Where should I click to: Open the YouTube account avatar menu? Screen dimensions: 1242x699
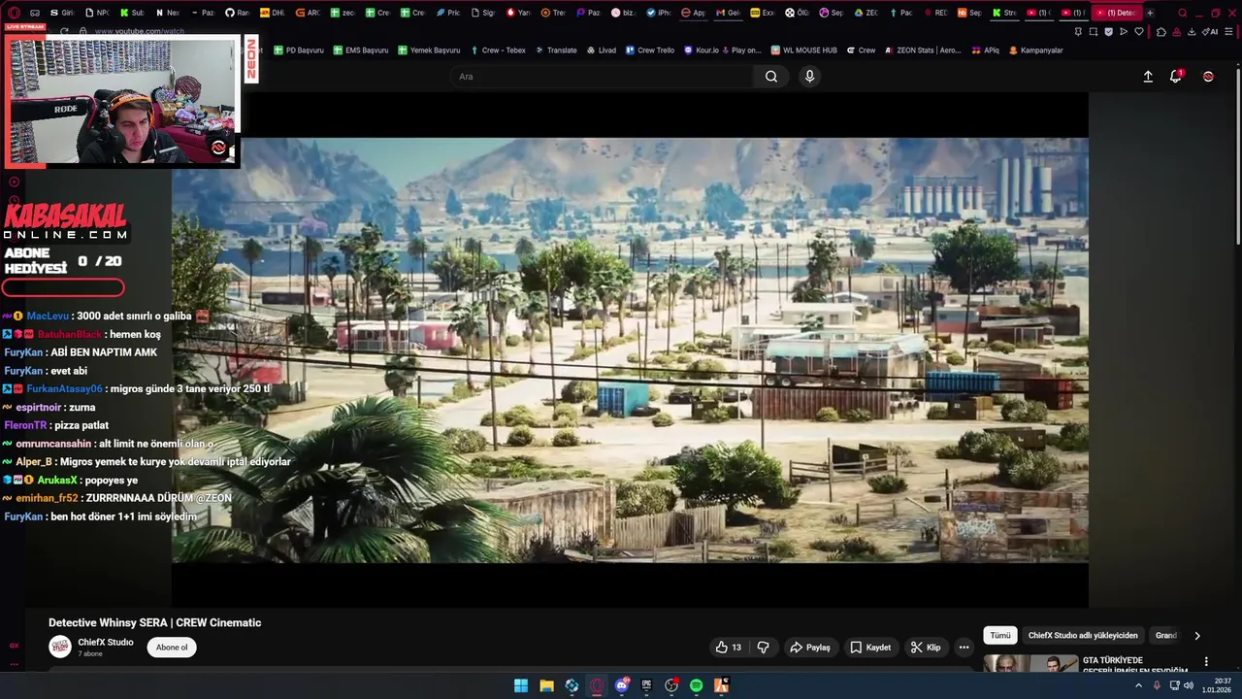1208,77
